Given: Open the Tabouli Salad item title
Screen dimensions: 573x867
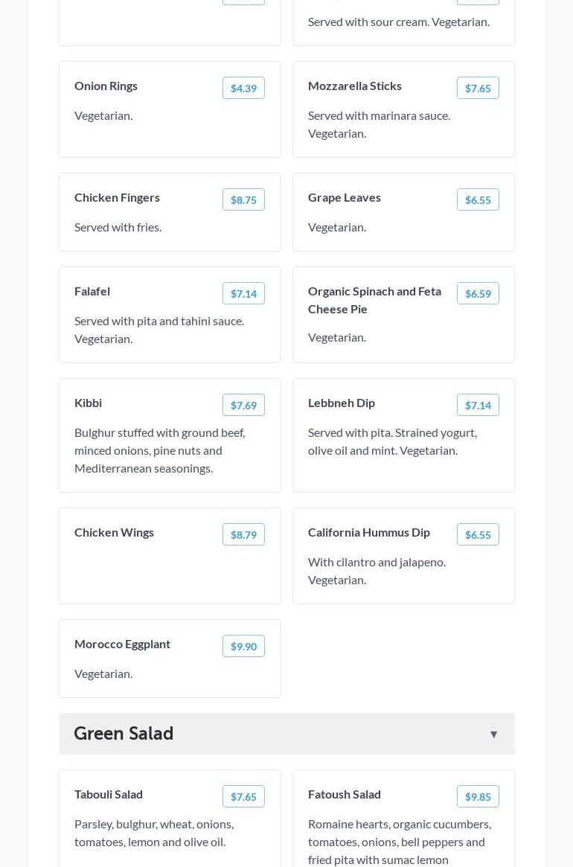Looking at the screenshot, I should (x=109, y=794).
